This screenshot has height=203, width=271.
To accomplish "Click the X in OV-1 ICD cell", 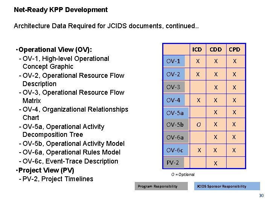I will click(198, 61).
